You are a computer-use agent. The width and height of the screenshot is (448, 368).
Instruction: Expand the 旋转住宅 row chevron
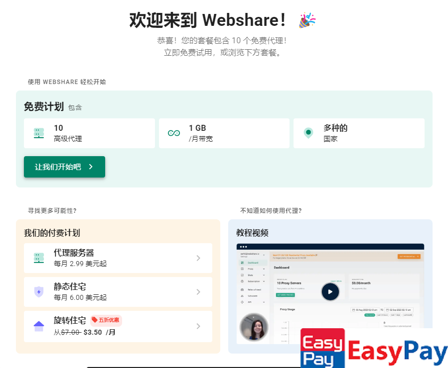(x=198, y=326)
